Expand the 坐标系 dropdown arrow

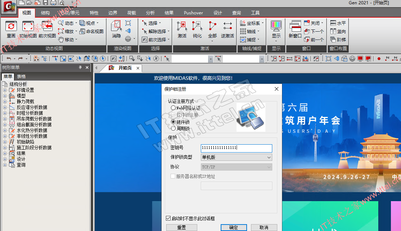[263, 23]
